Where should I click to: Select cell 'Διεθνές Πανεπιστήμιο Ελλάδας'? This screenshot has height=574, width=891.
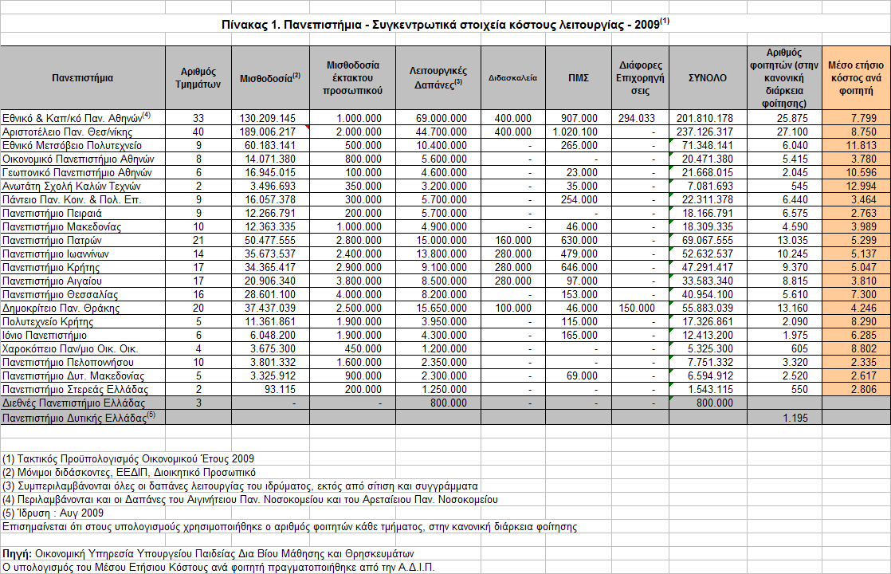[x=82, y=403]
